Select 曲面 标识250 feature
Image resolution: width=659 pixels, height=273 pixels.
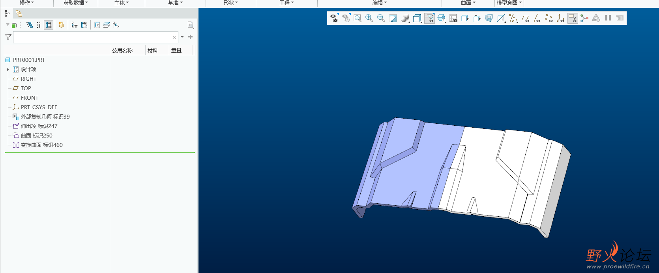click(x=36, y=136)
